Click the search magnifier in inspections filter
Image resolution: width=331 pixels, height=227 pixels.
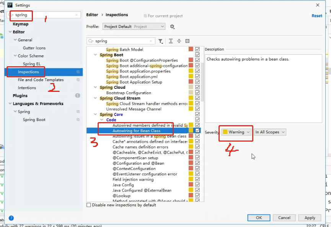91,41
